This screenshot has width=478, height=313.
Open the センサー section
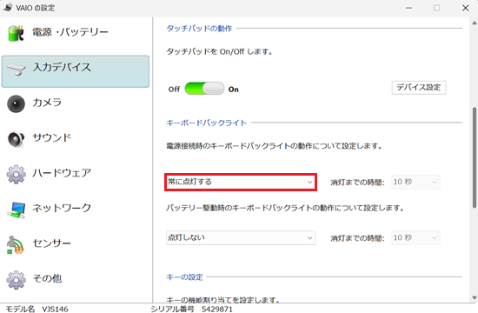(x=76, y=244)
